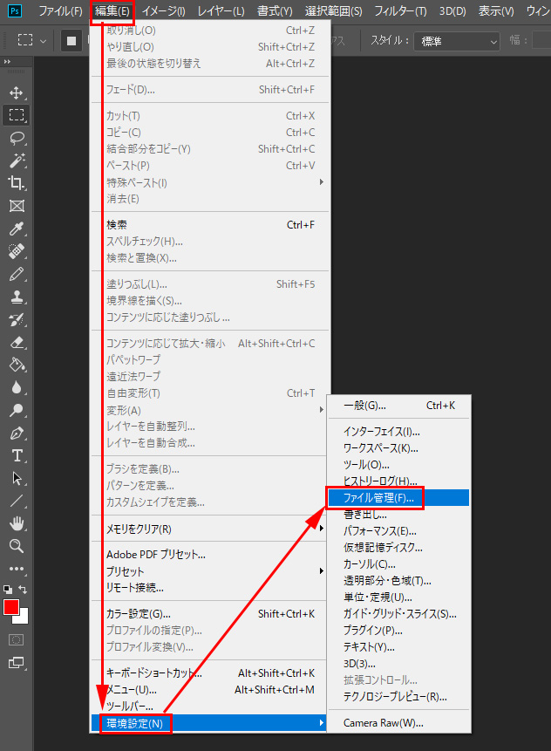Image resolution: width=551 pixels, height=751 pixels.
Task: Open the フィルター(T) menu
Action: click(x=401, y=11)
